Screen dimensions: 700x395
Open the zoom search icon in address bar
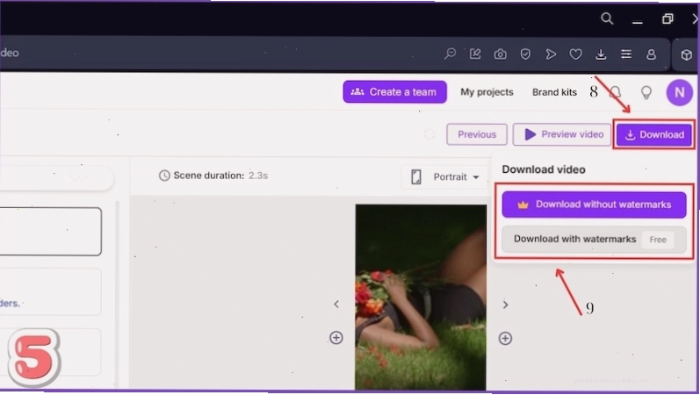coord(450,54)
